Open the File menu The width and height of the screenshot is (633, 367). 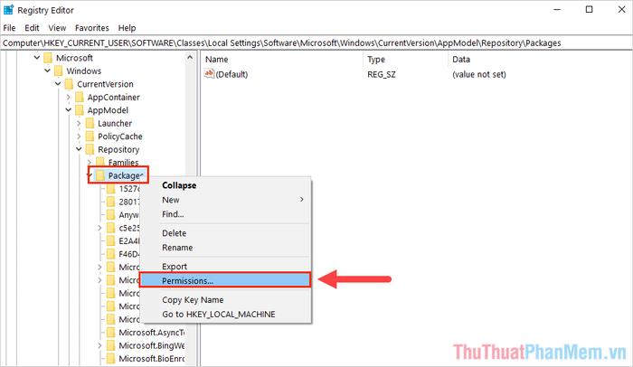coord(9,28)
